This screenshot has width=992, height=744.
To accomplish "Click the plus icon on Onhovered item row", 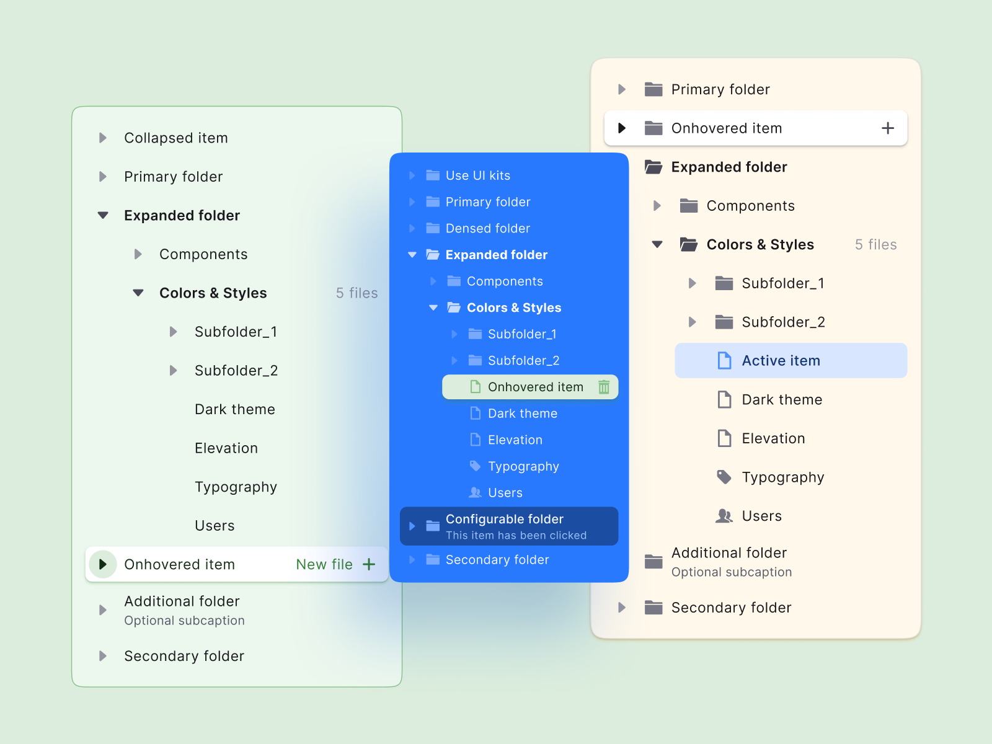I will (x=888, y=128).
